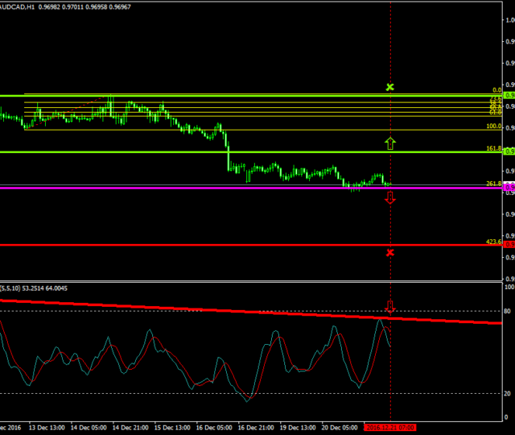
Task: Click the magenta price tag on the right axis
Action: (x=509, y=187)
